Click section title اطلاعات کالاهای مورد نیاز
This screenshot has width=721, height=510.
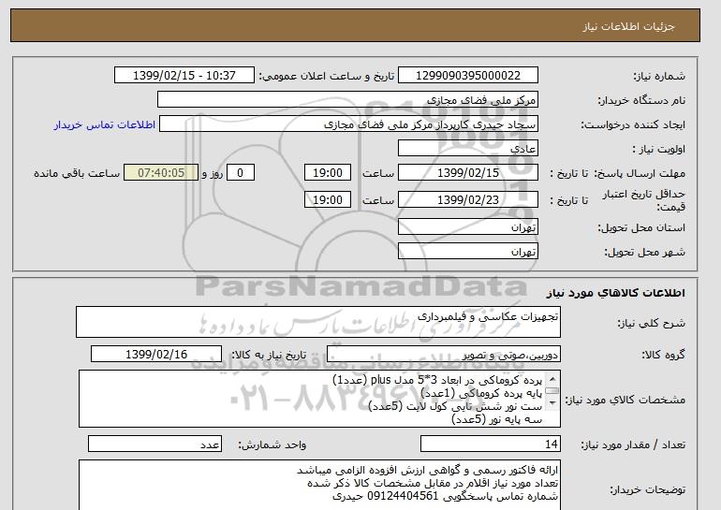coord(616,293)
